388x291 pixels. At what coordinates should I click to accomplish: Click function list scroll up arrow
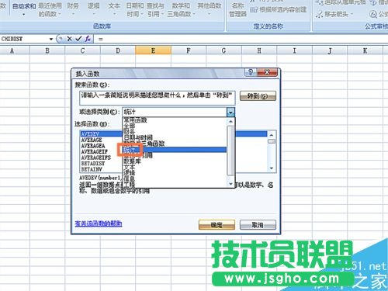click(x=272, y=135)
